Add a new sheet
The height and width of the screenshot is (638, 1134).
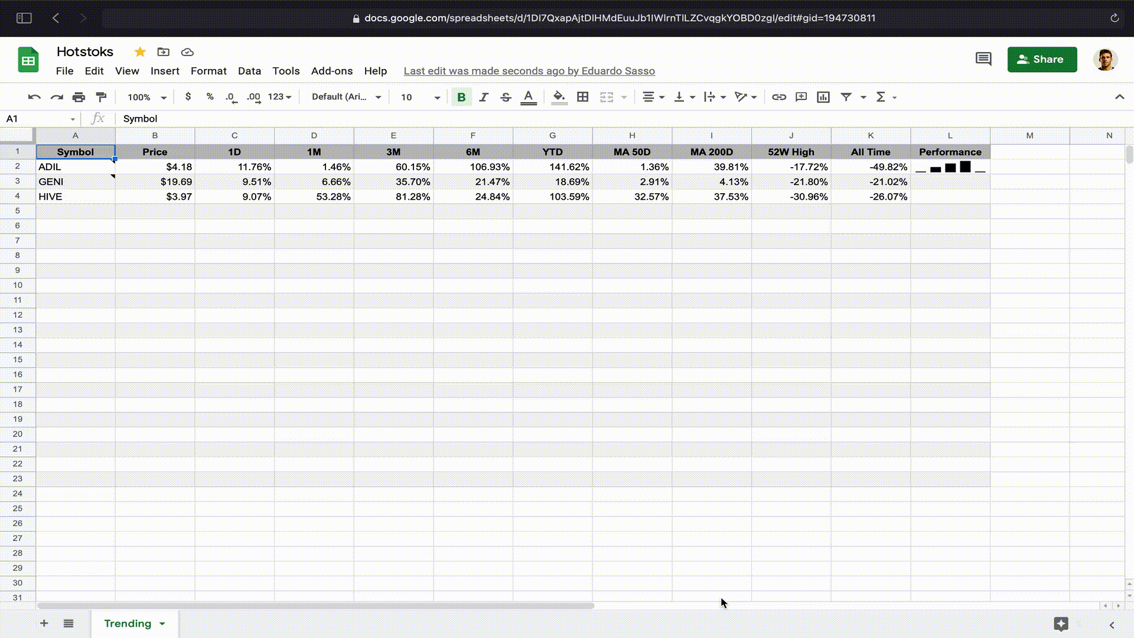point(44,623)
